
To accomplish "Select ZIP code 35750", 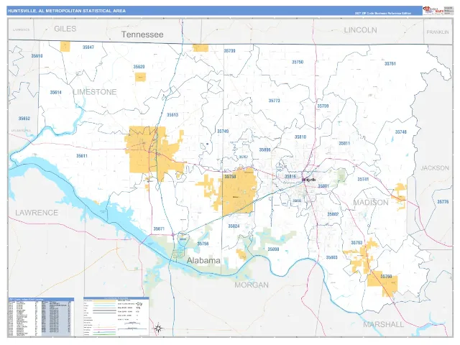I will (298, 63).
